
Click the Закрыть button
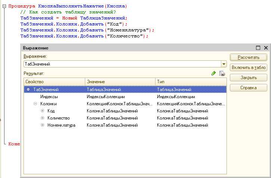pyautogui.click(x=249, y=78)
